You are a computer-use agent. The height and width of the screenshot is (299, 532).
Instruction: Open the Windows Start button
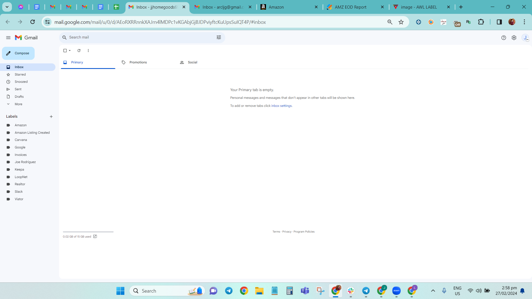[x=120, y=291]
